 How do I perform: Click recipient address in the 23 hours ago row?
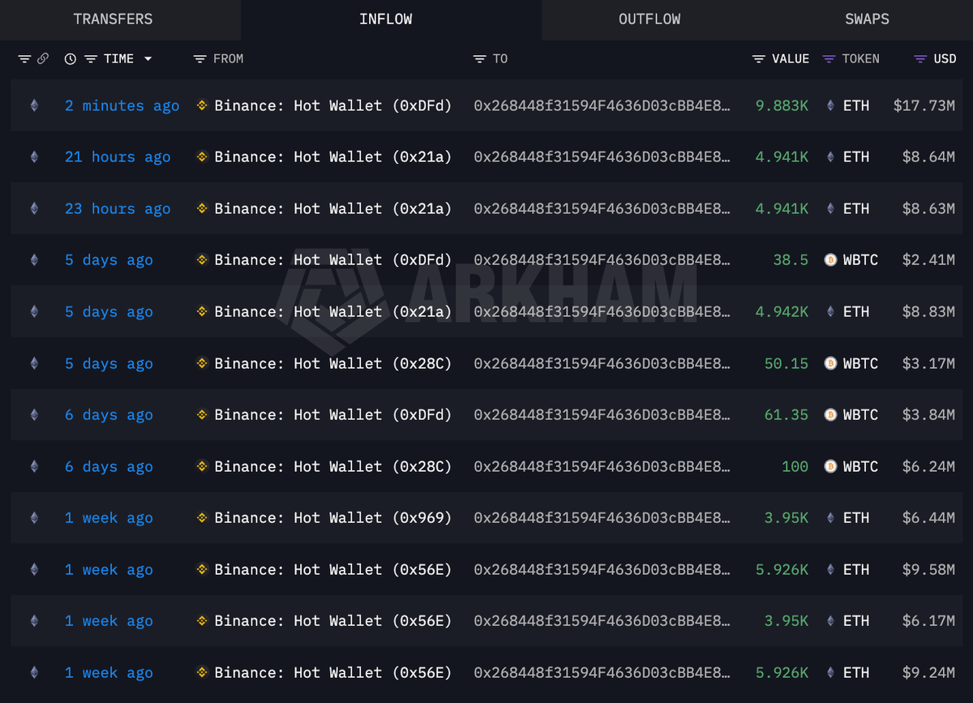click(x=602, y=208)
